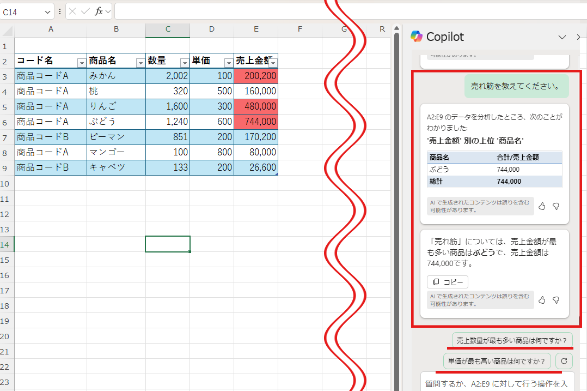Open the Insert Function fx button
587x391 pixels.
pos(99,11)
